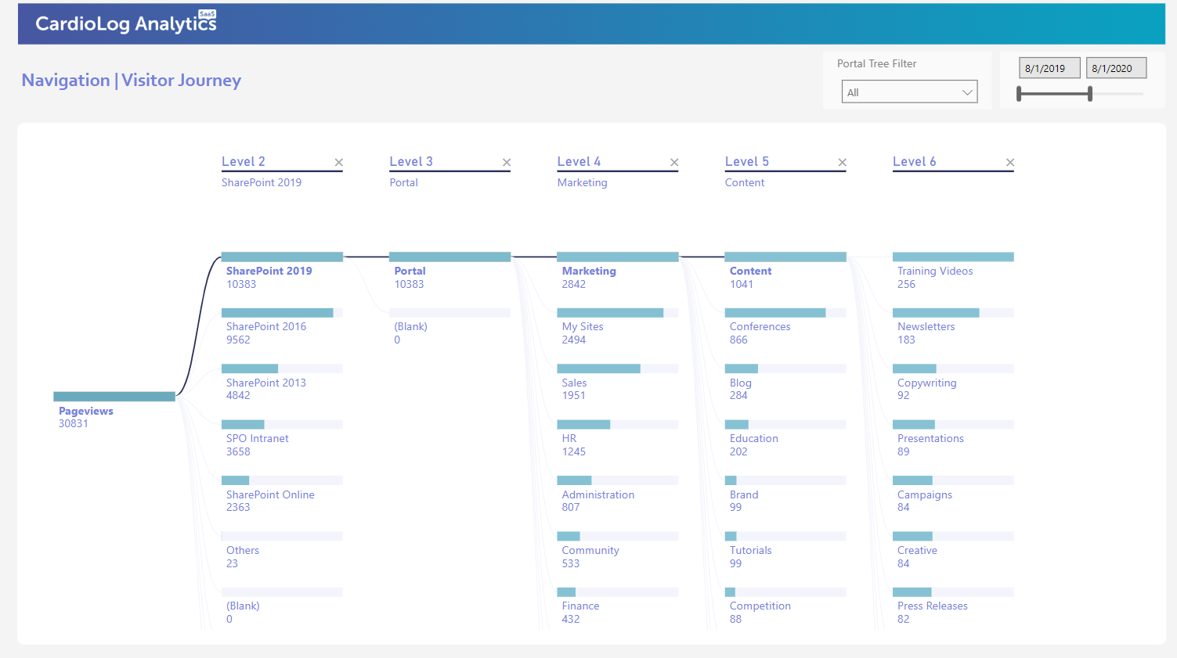Select the Administration node
Viewport: 1177px width, 658px height.
(618, 480)
